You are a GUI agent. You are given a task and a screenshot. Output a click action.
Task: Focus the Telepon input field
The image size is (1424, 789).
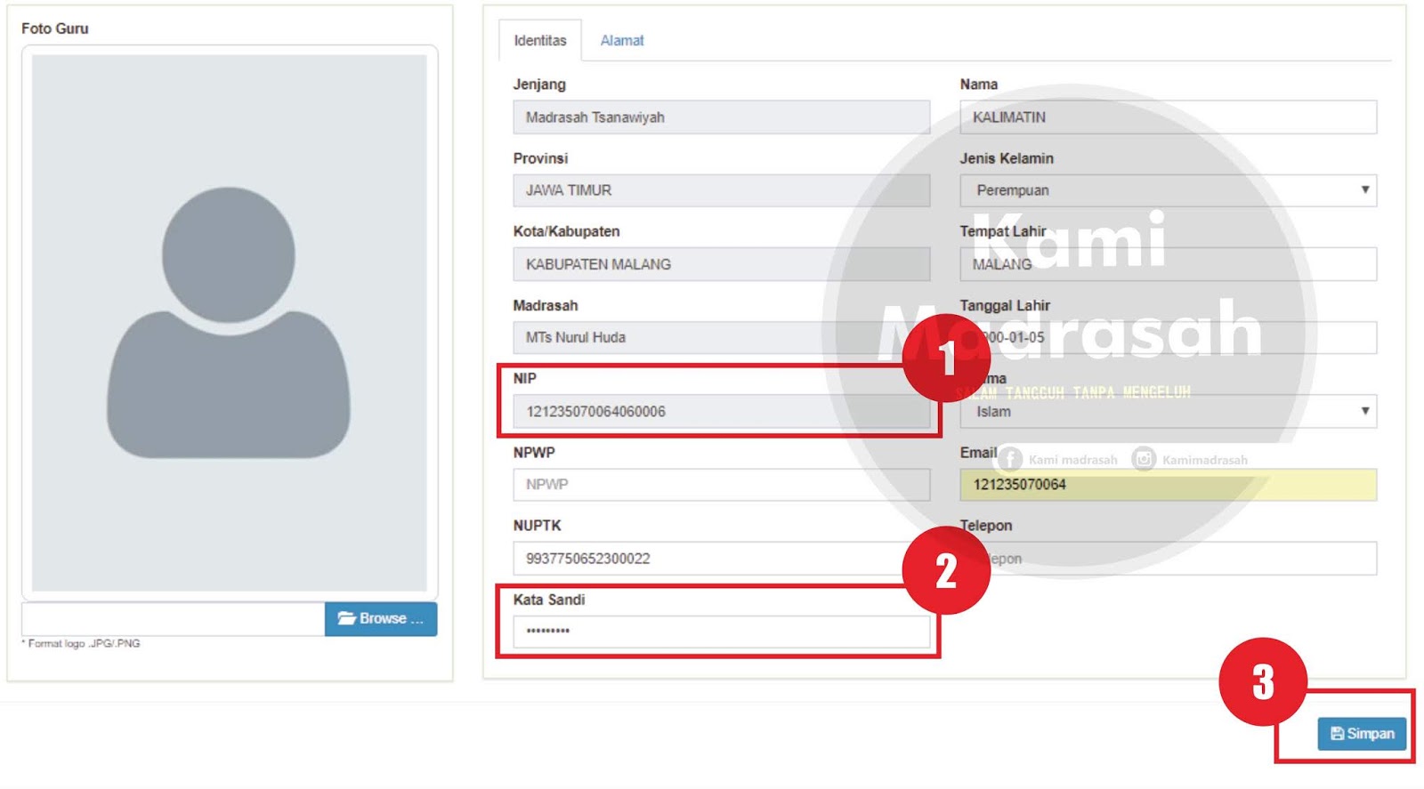click(1168, 559)
